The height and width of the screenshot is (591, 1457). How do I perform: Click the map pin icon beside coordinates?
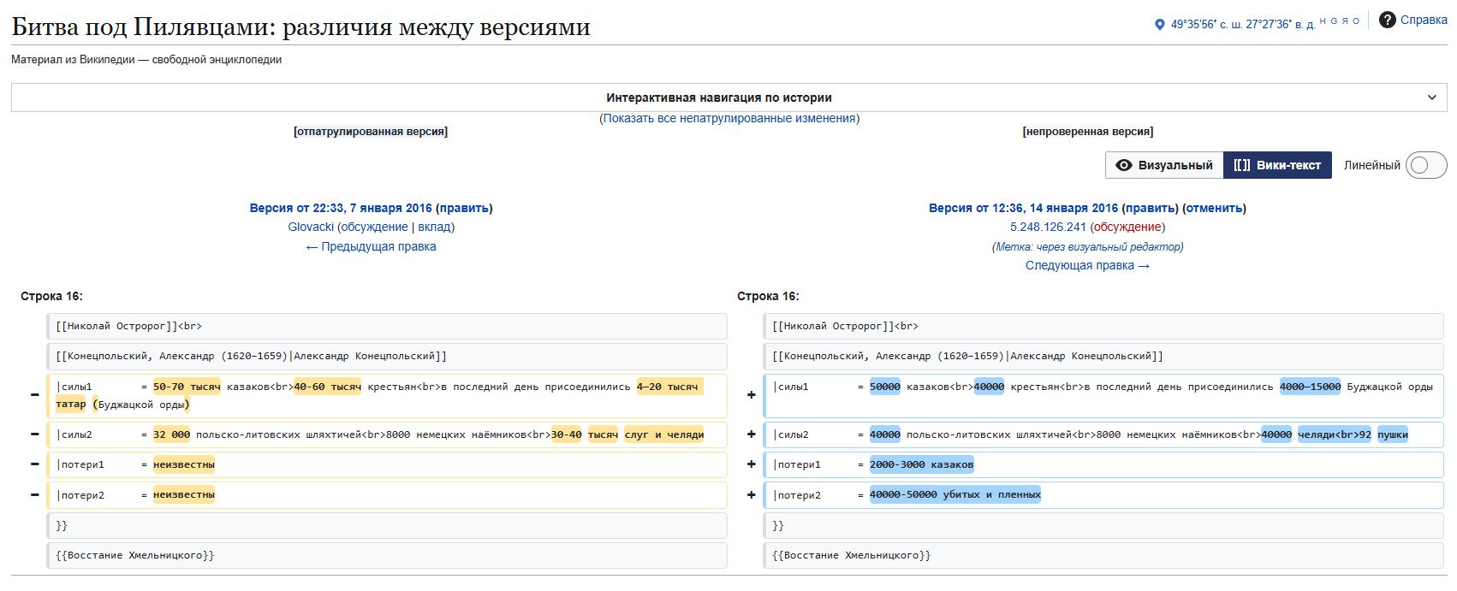click(1160, 25)
